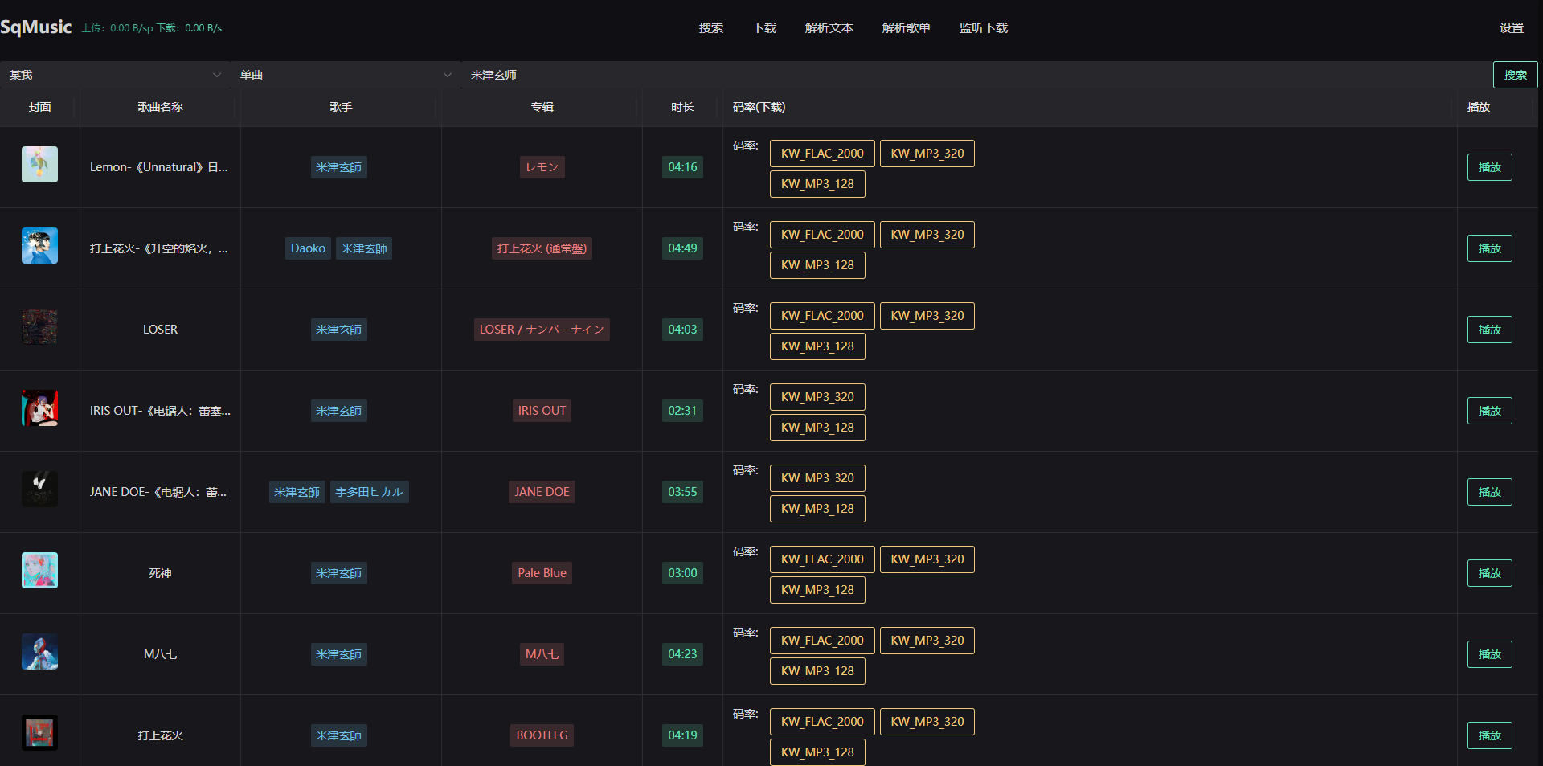Expand the 单曲 search type dropdown
Screen dimensions: 1543x766
coord(345,75)
